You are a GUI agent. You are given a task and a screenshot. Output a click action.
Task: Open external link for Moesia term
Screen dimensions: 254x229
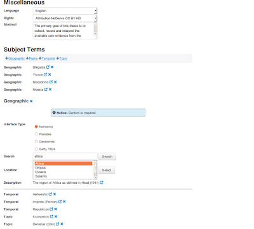(46, 89)
